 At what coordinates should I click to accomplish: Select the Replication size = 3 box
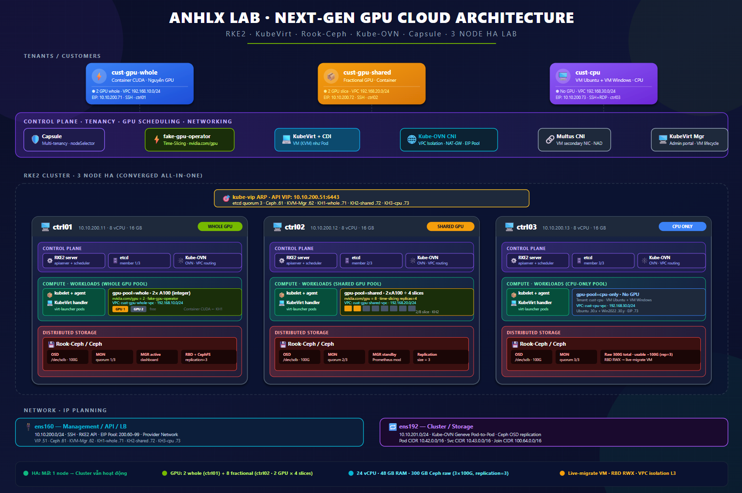[x=441, y=357]
